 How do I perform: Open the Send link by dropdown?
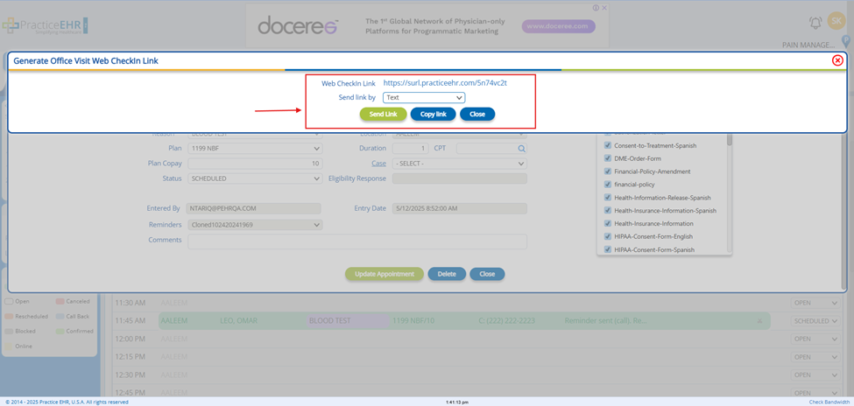point(424,98)
